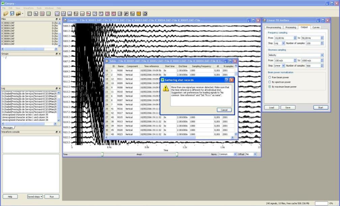Close the Waveform console panel
340x206 pixels.
tap(60, 132)
